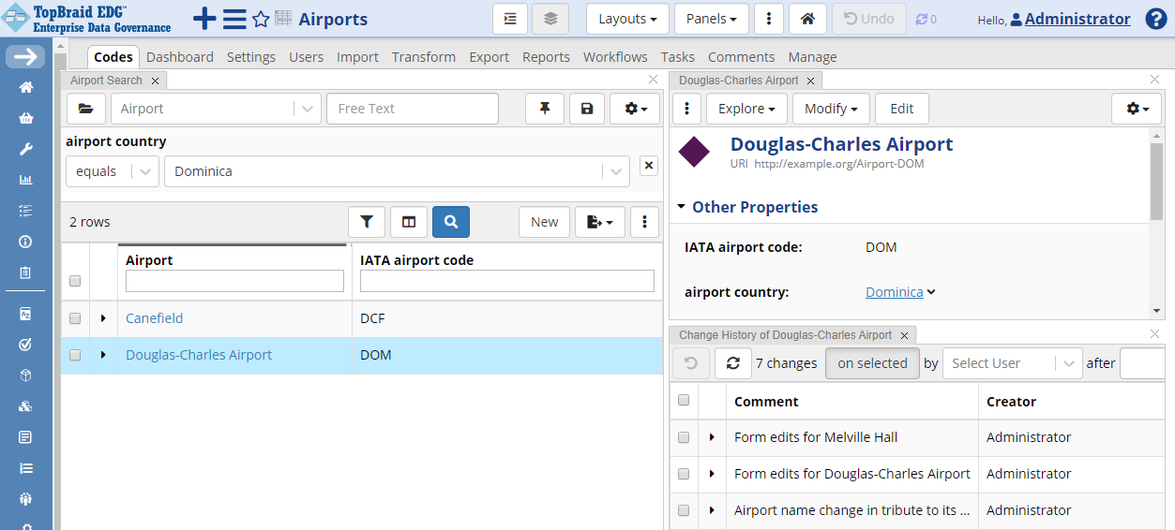Open the folder icon in Airport Search
Viewport: 1175px width, 530px height.
pyautogui.click(x=86, y=109)
